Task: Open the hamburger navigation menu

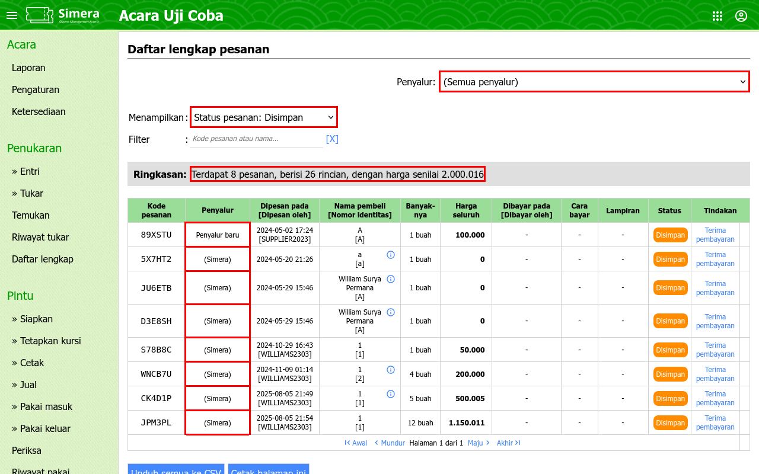Action: (12, 15)
